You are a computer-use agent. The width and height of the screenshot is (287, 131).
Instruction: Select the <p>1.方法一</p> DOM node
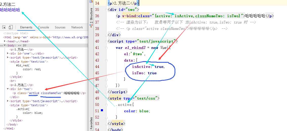21,49
